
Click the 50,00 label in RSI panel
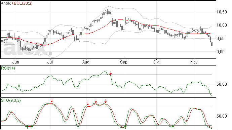click(x=222, y=84)
